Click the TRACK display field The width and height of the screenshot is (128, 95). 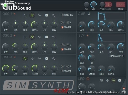(x=121, y=5)
